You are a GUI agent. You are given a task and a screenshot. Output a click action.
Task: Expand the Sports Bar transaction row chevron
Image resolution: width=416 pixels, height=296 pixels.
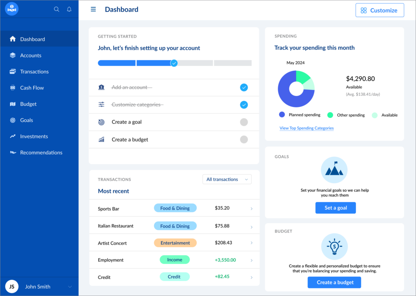tap(251, 208)
